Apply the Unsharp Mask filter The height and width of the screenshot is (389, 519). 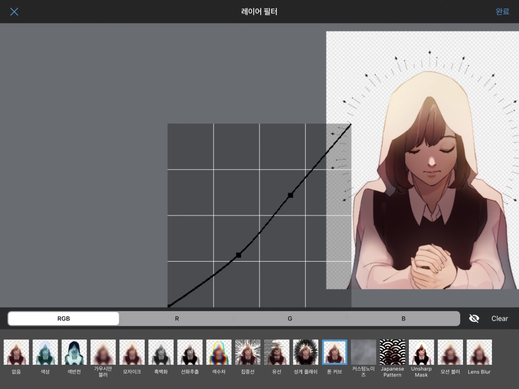point(421,352)
